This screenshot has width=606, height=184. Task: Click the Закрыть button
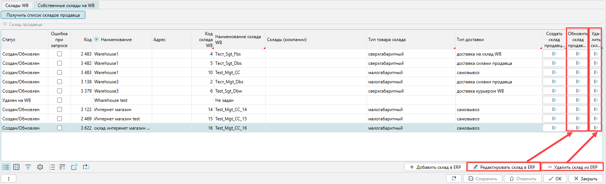(585, 178)
